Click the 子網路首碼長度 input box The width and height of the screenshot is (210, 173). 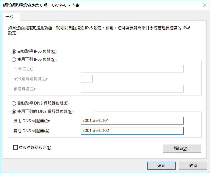tap(87, 78)
